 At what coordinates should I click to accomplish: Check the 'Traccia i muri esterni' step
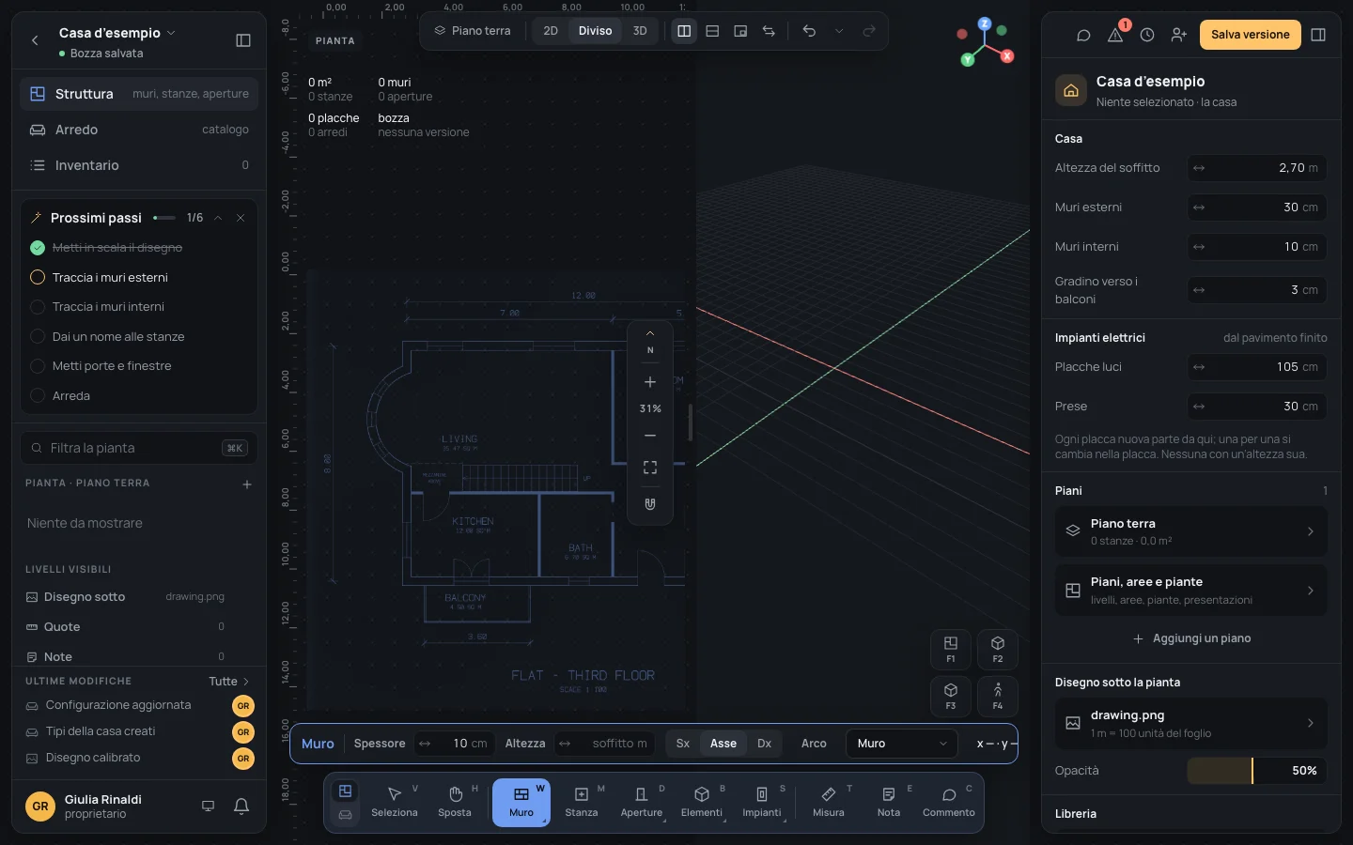tap(38, 277)
